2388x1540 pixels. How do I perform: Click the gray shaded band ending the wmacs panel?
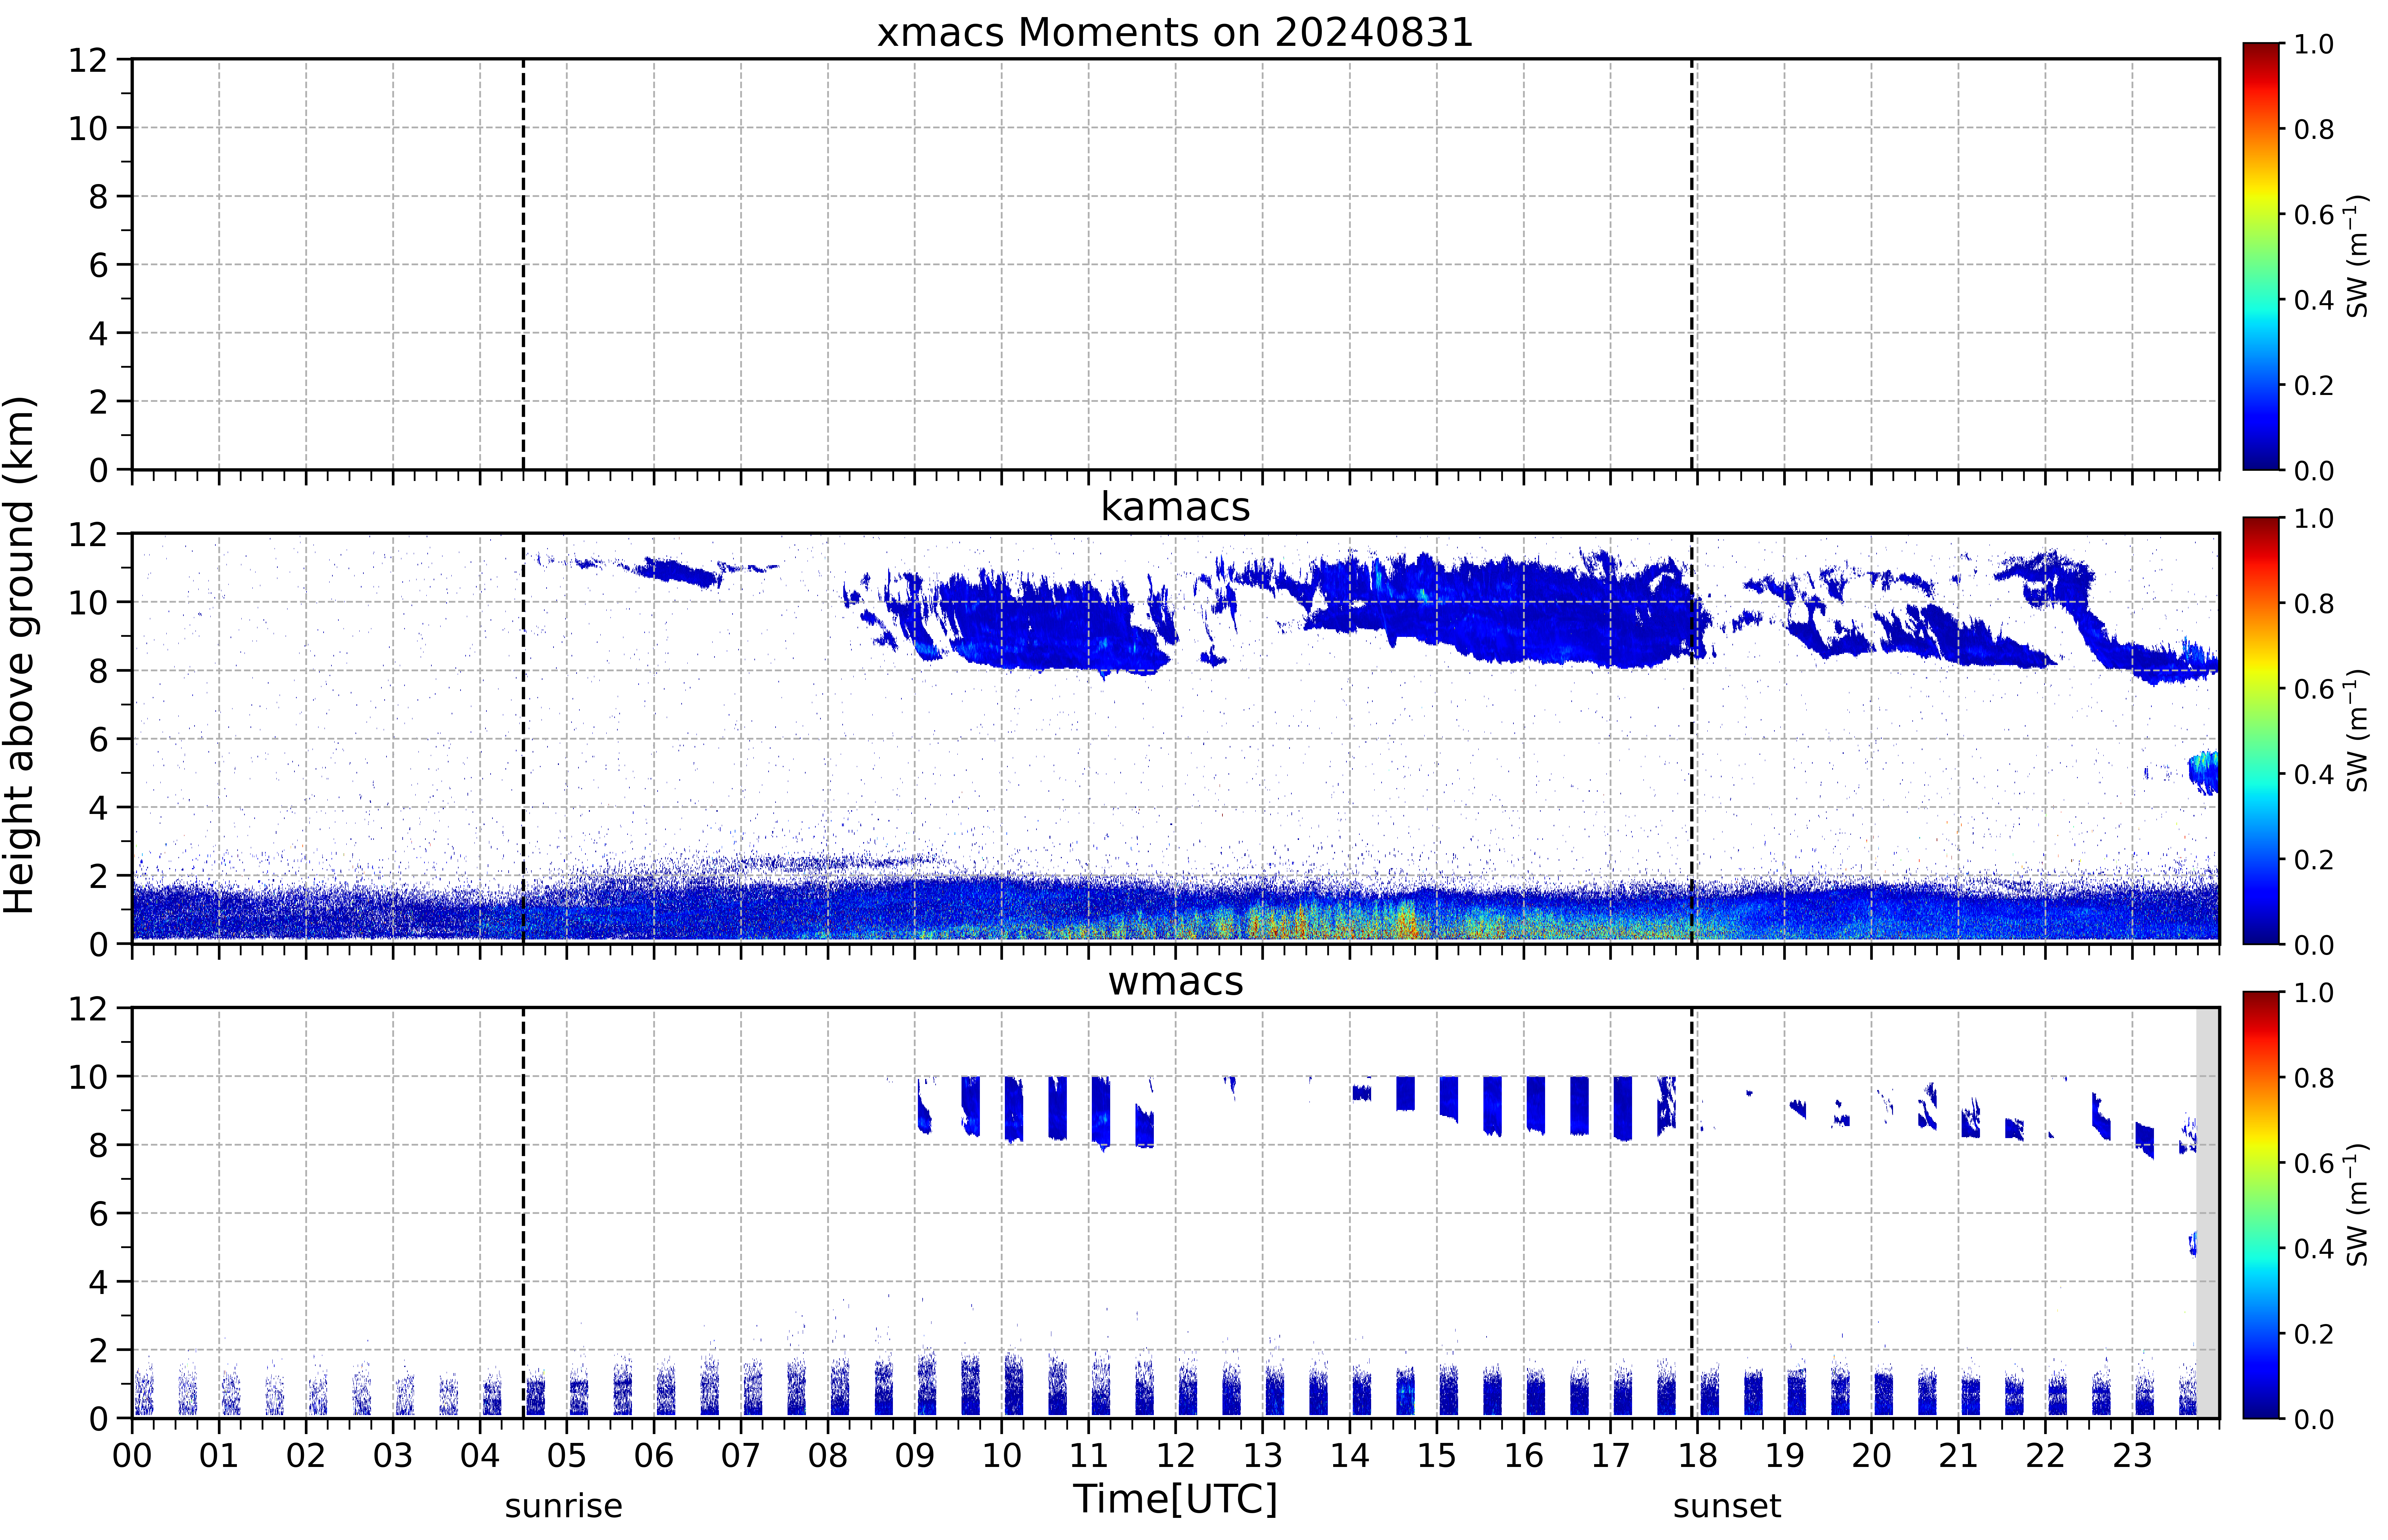click(2207, 1213)
